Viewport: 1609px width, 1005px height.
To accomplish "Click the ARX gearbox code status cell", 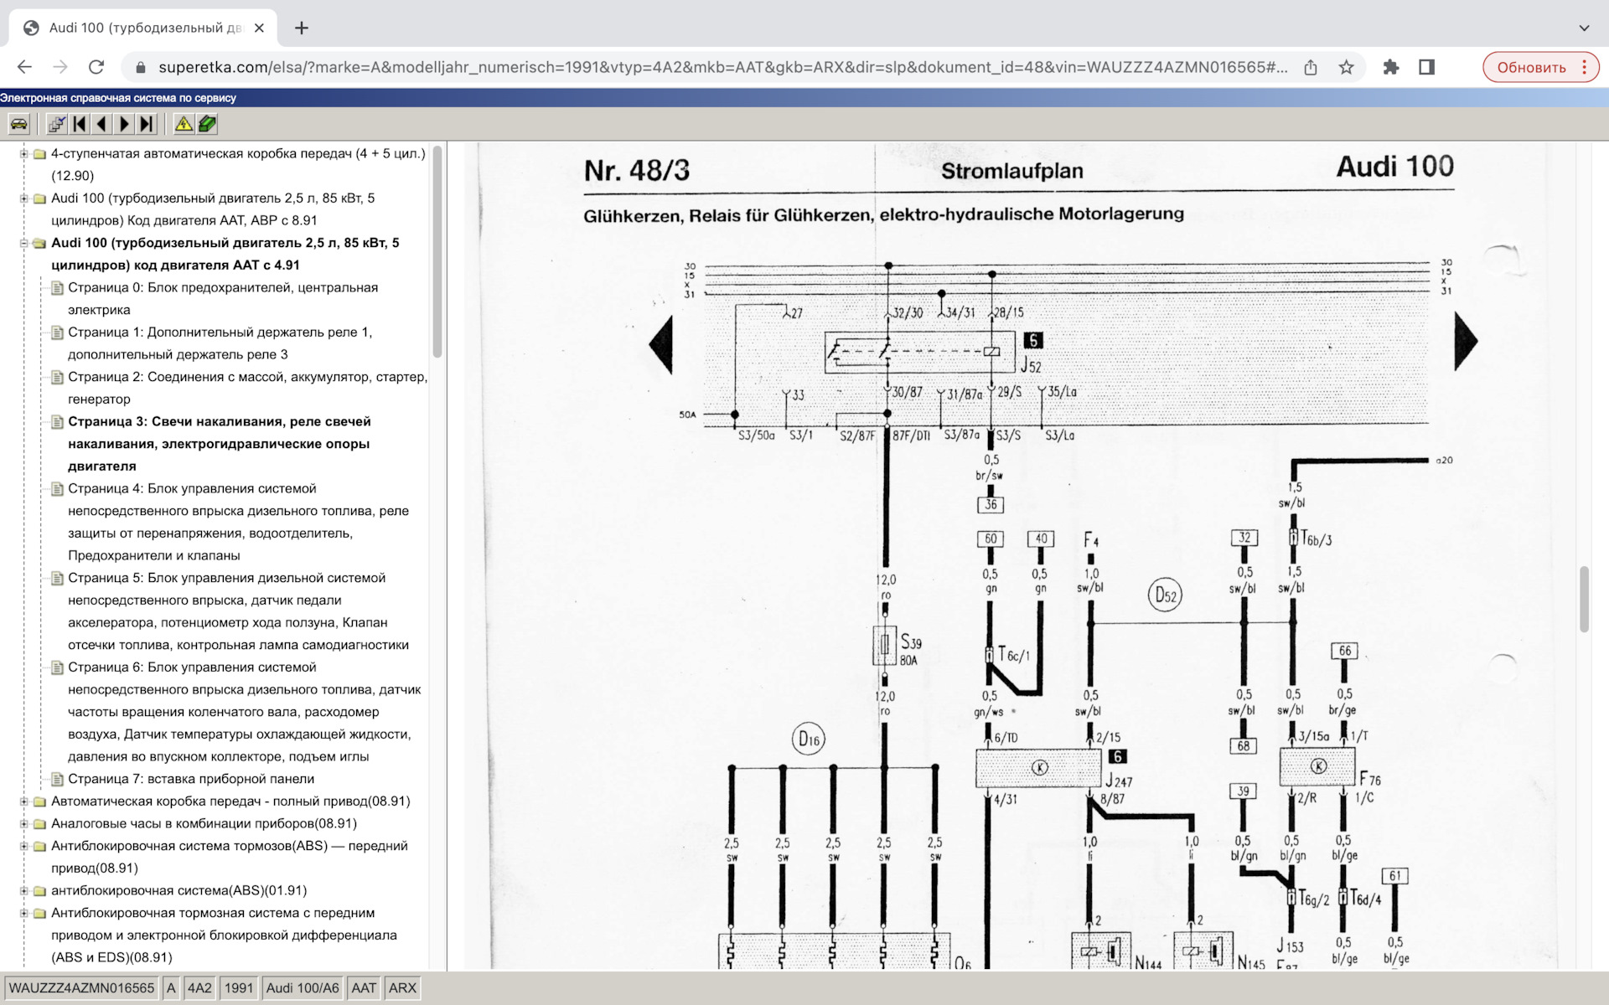I will [x=402, y=988].
